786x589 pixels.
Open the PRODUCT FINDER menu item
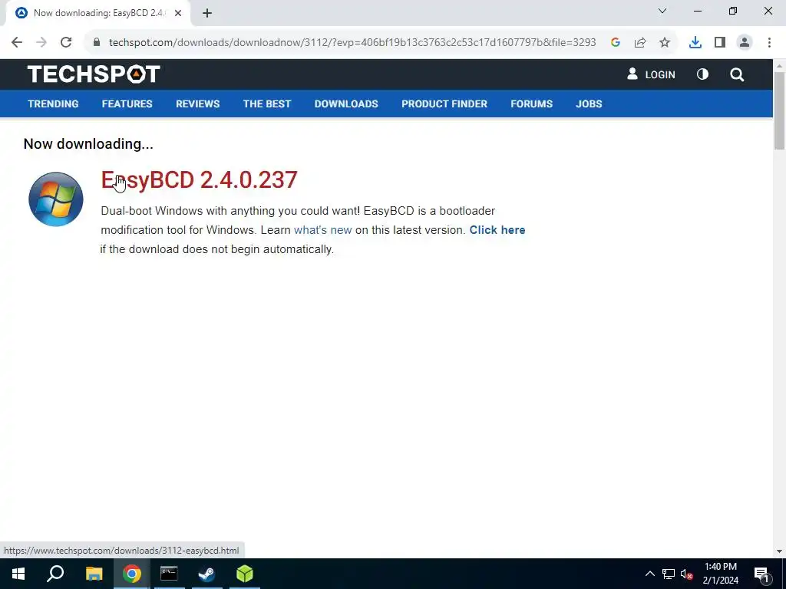point(444,104)
